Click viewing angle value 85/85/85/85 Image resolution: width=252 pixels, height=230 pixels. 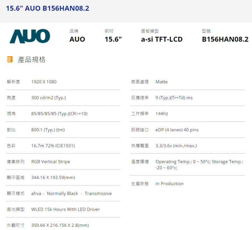pyautogui.click(x=44, y=114)
